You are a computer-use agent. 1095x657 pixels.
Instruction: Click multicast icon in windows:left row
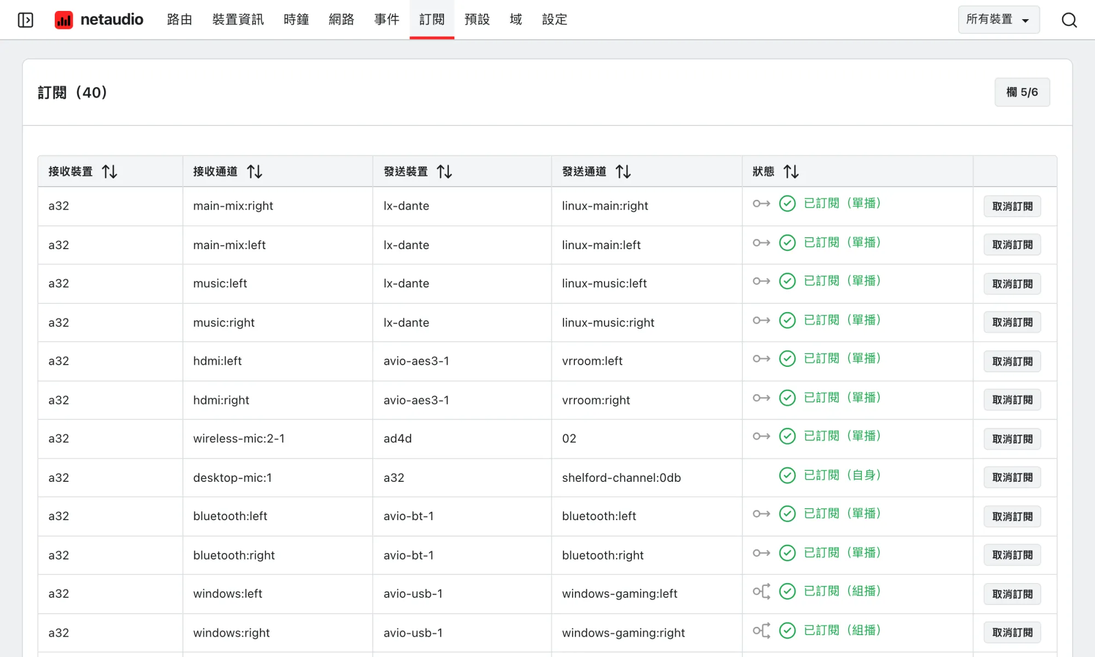pos(761,591)
